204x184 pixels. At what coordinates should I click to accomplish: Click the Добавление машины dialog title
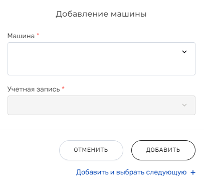pos(101,14)
